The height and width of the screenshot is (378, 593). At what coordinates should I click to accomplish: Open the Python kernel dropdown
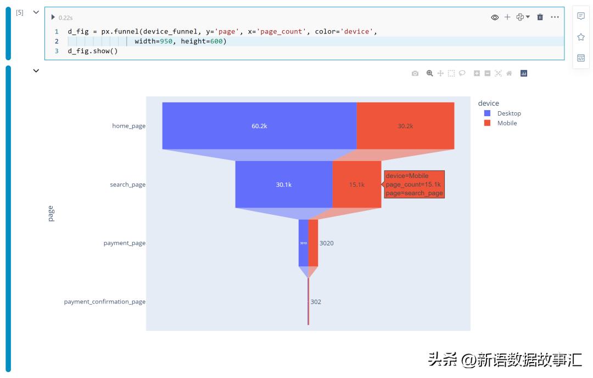point(522,17)
